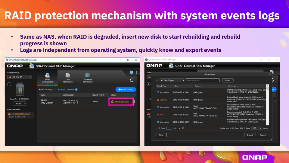Open the system log icon in left window

131,72
